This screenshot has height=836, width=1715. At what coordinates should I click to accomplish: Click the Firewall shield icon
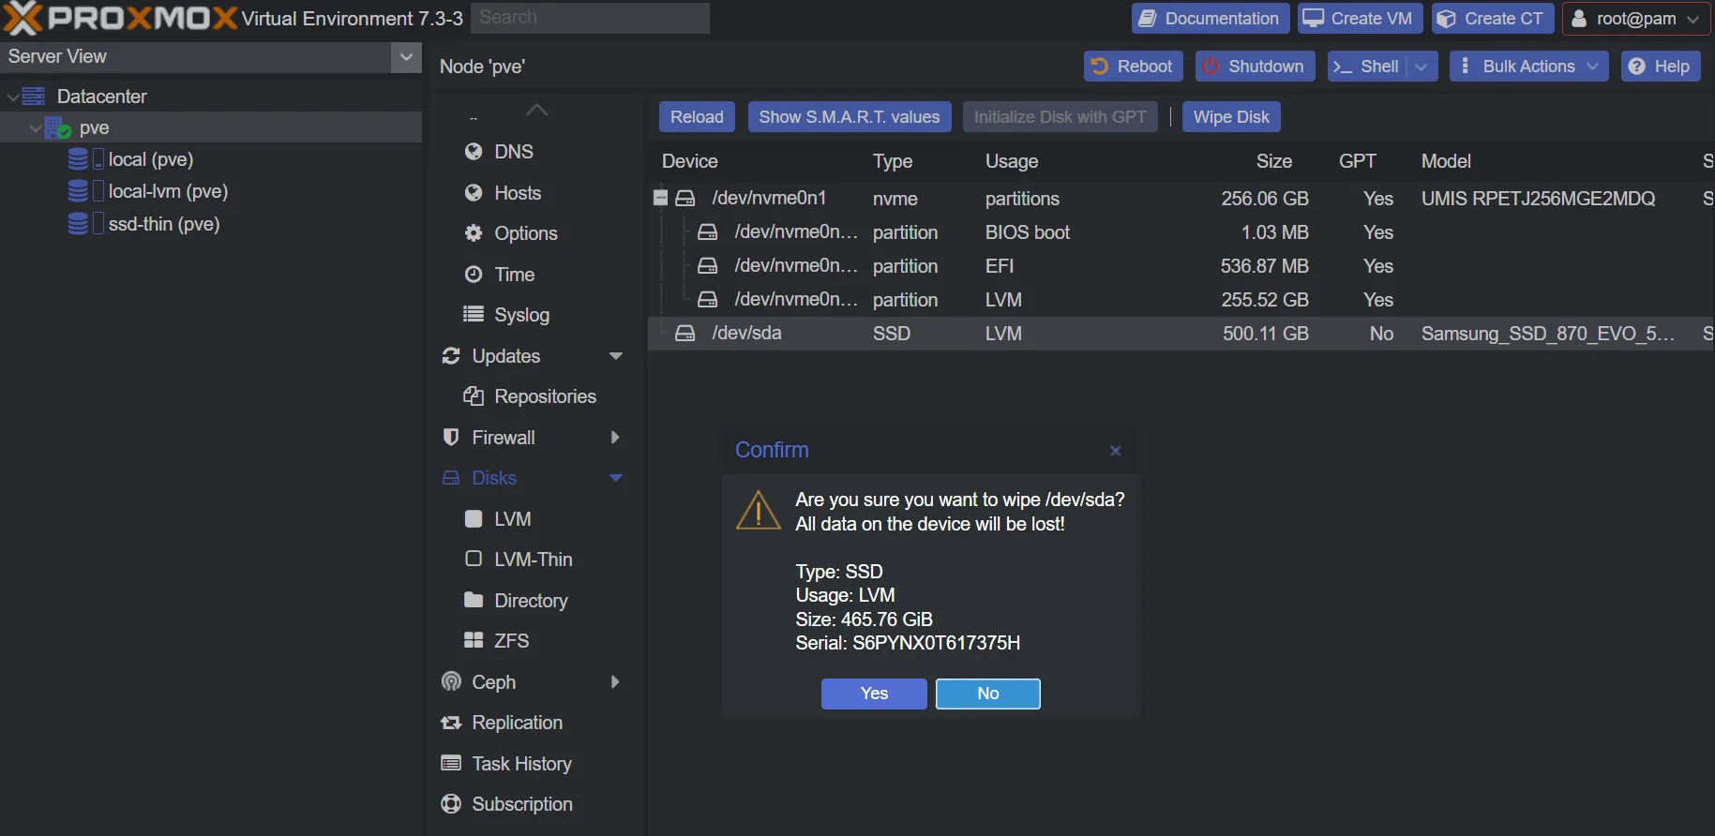pyautogui.click(x=451, y=438)
